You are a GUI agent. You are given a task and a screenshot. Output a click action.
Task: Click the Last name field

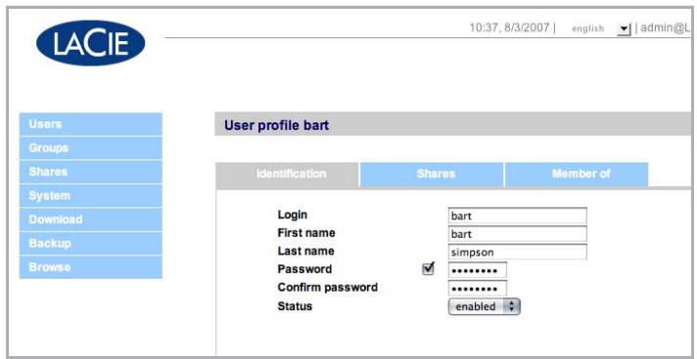tap(518, 252)
